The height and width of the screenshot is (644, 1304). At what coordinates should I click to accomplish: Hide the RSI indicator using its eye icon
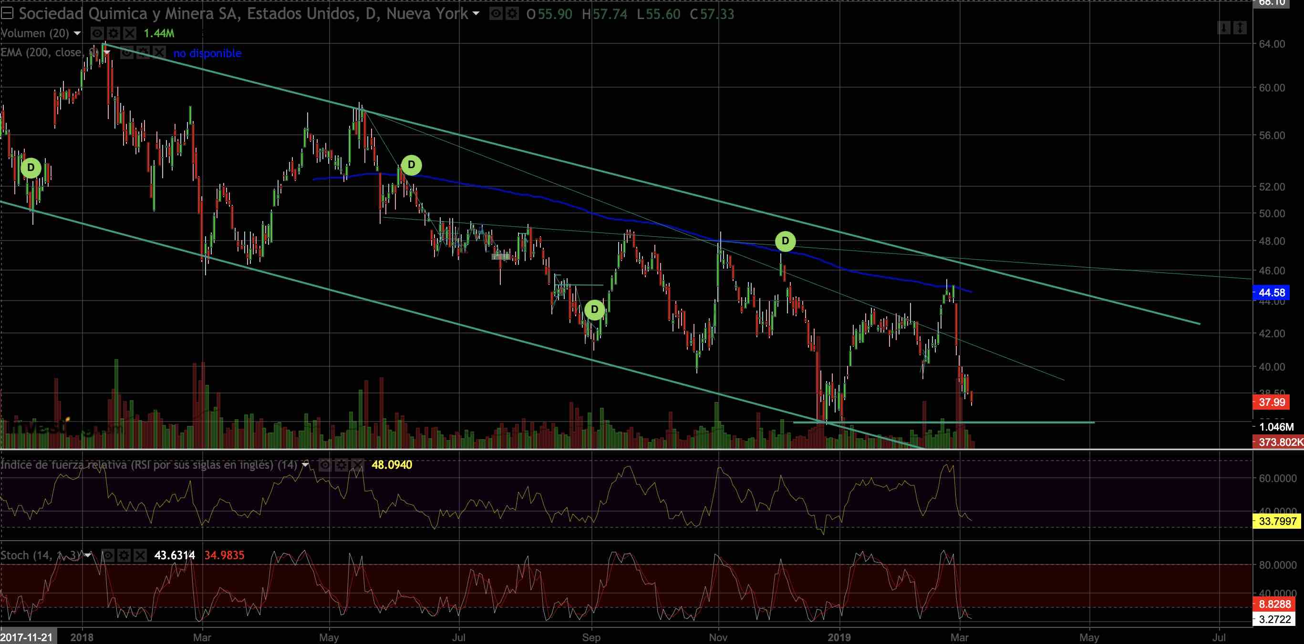click(x=325, y=464)
